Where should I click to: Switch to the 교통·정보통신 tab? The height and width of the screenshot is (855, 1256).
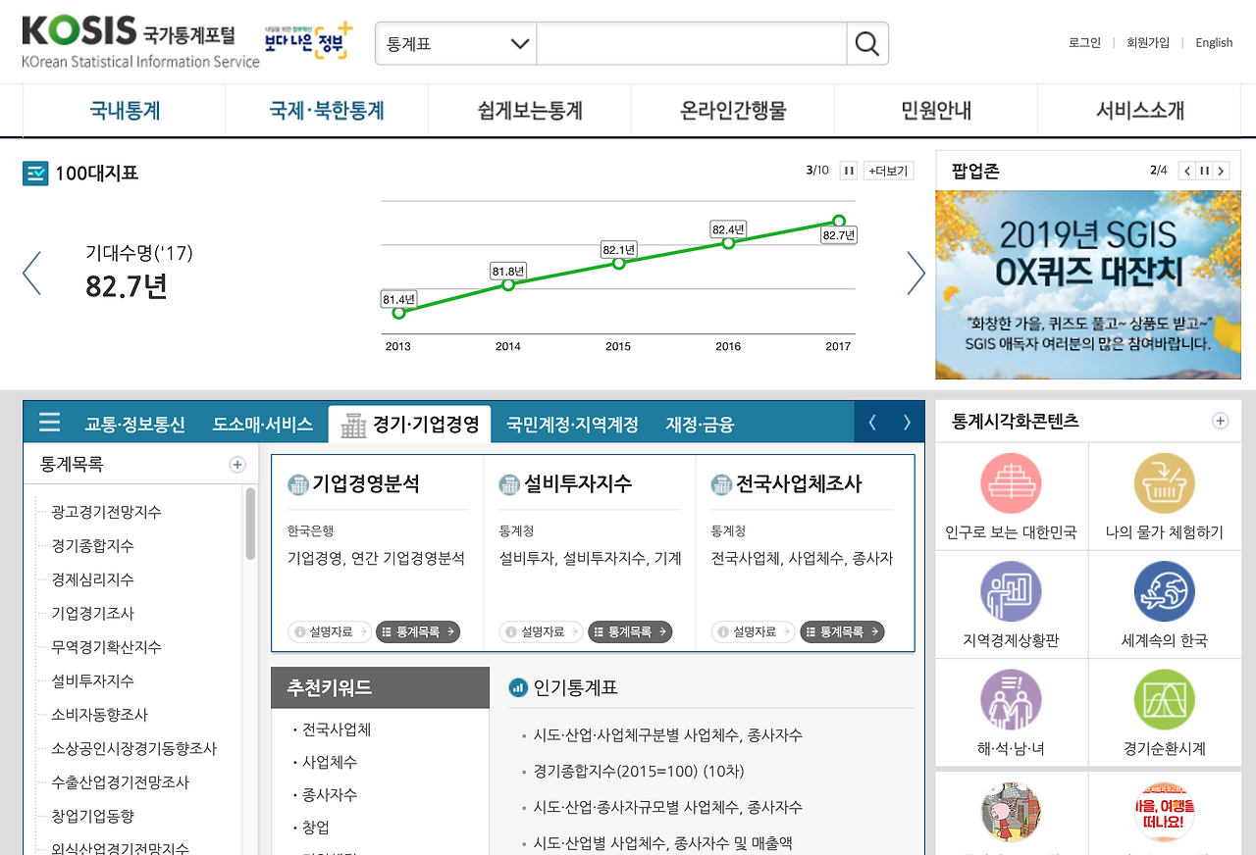click(x=134, y=425)
